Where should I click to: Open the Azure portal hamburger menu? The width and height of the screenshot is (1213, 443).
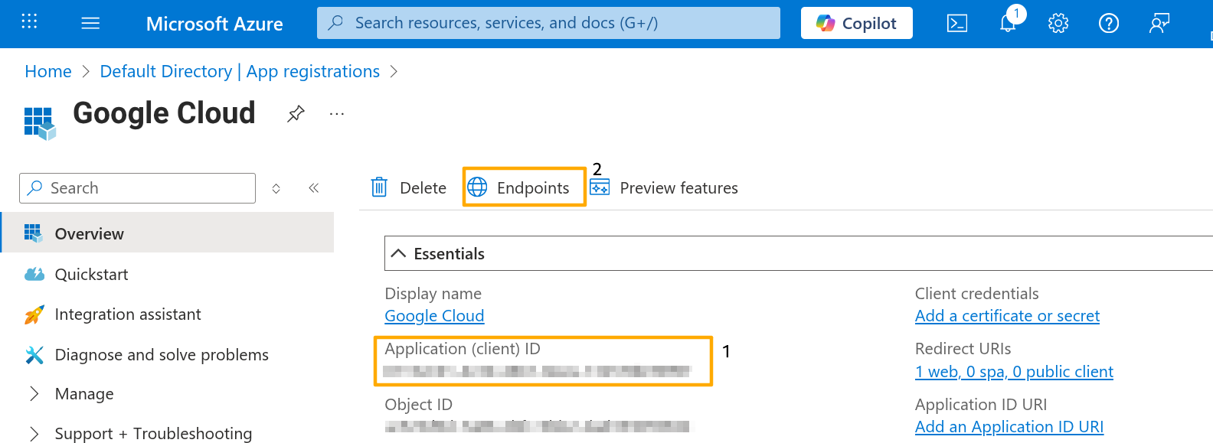90,23
